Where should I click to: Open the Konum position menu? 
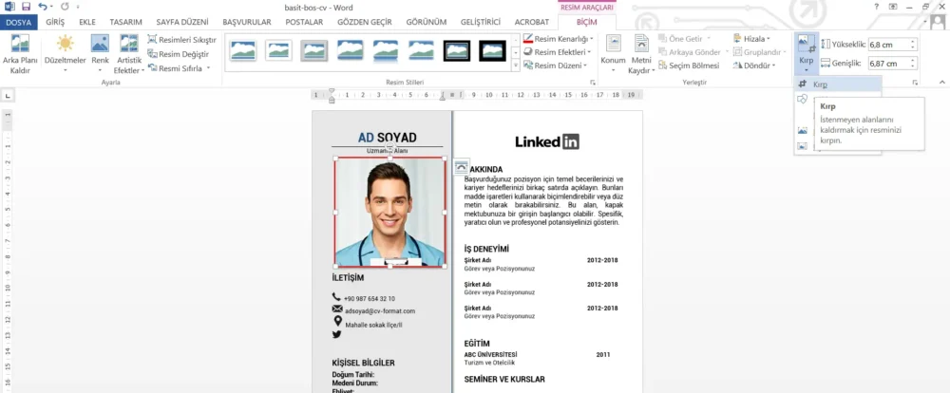[x=613, y=54]
